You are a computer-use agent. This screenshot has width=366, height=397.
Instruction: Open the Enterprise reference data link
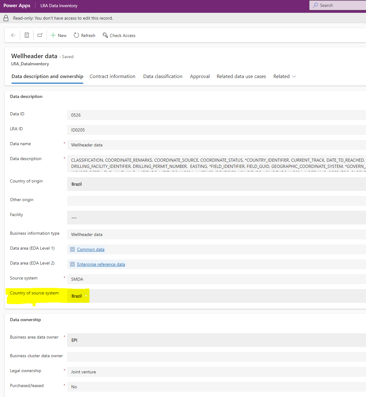point(101,264)
